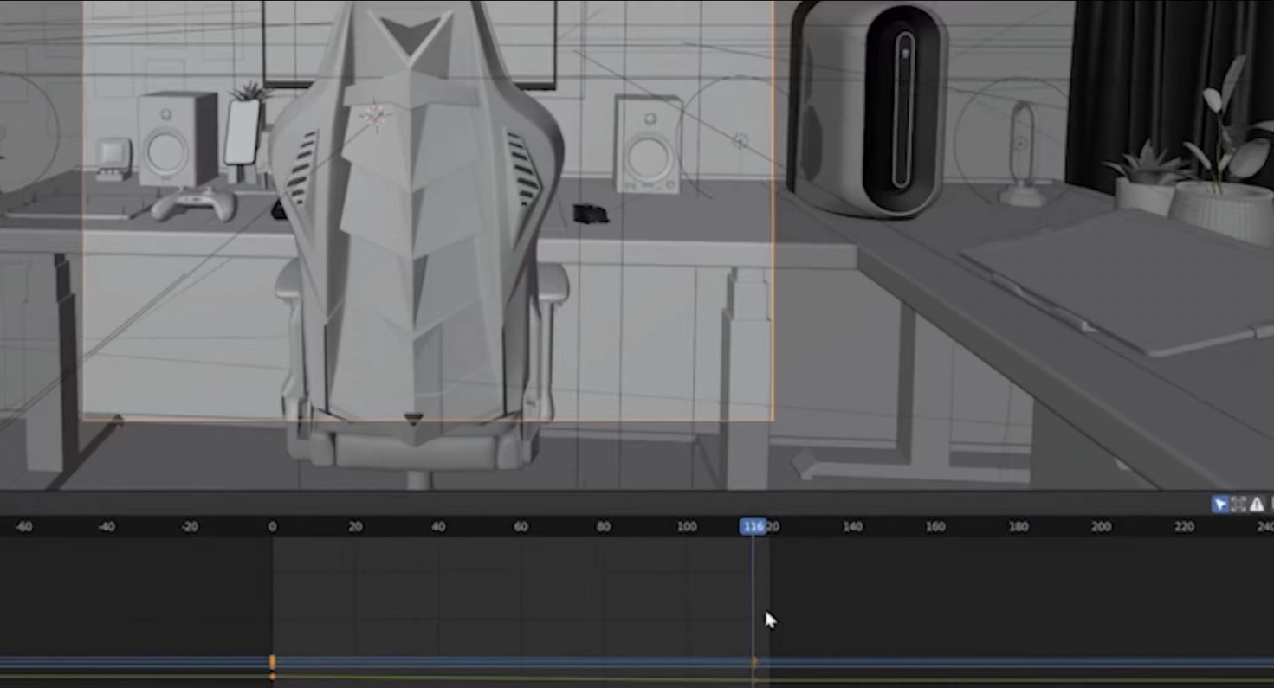Toggle the Only Show Selected filter icon

click(1219, 504)
